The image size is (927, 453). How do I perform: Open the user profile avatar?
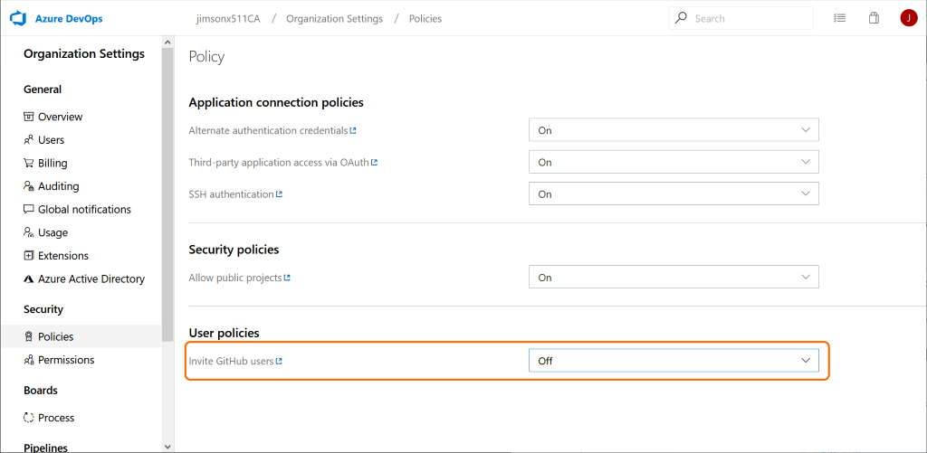908,18
